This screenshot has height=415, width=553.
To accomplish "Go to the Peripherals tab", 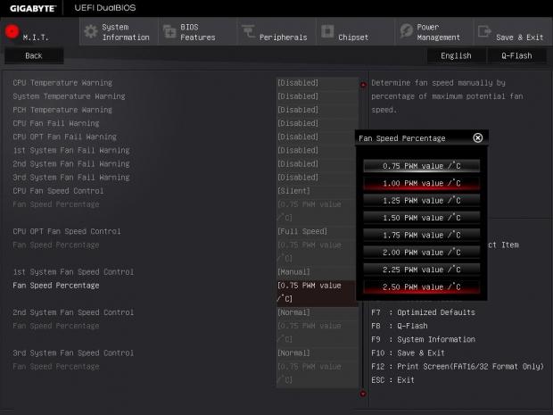I will (x=276, y=32).
